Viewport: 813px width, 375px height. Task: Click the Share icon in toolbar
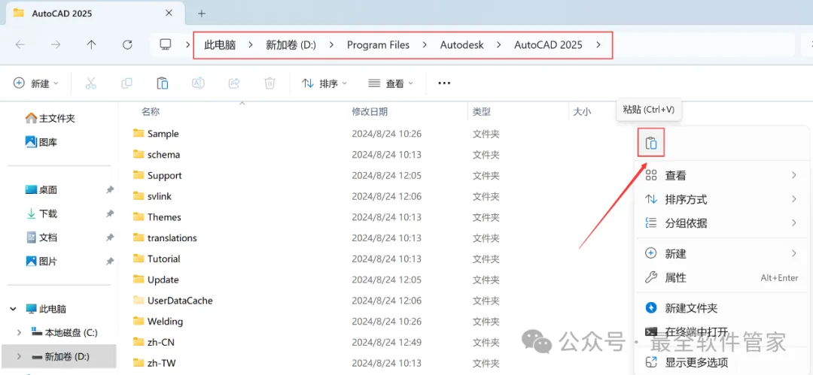234,83
